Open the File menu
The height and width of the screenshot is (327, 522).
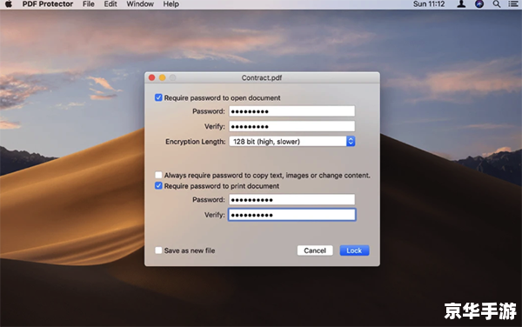point(89,4)
